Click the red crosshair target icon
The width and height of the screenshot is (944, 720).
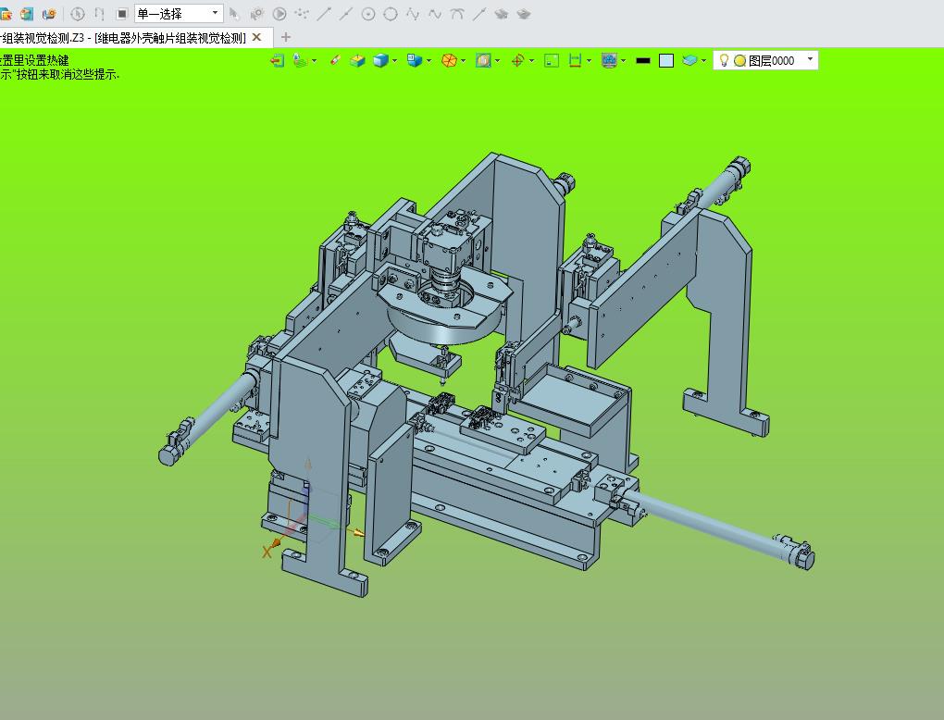point(517,60)
